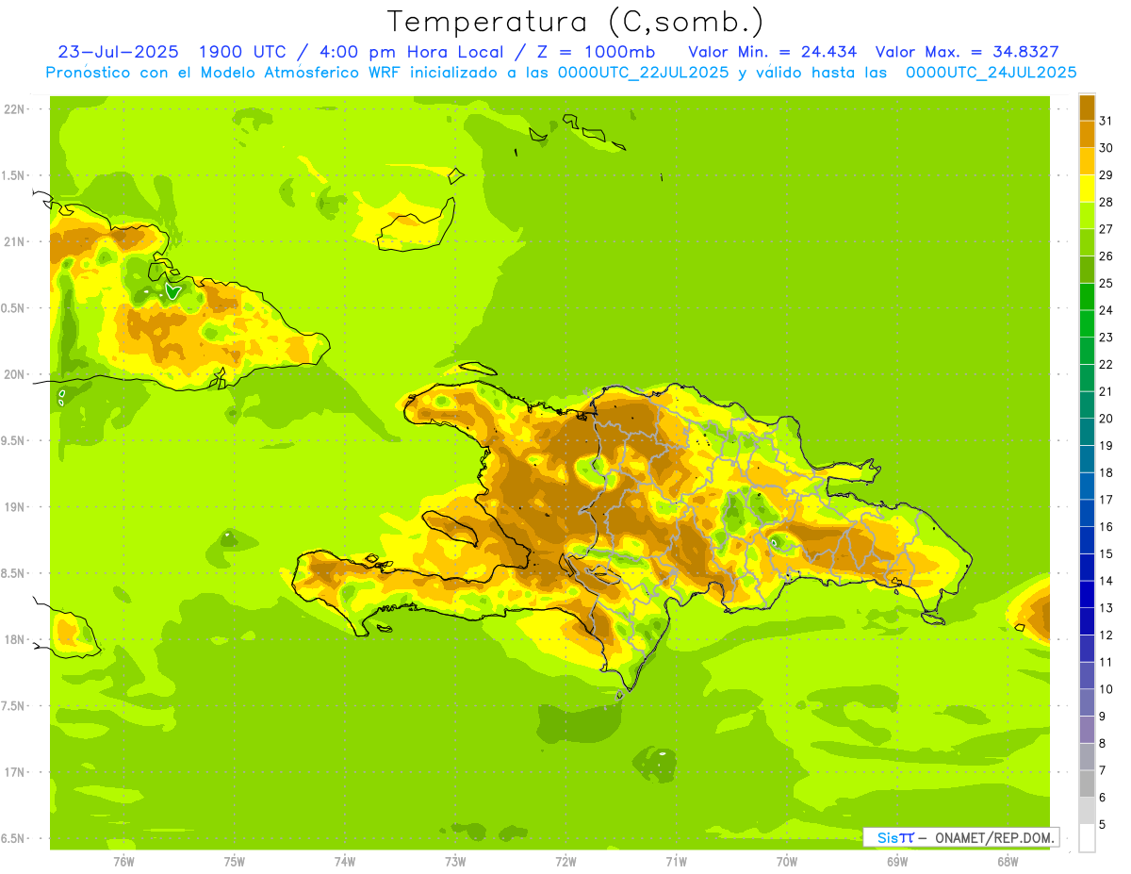Click the '10' color scale label
This screenshot has width=1131, height=874.
click(x=1106, y=689)
